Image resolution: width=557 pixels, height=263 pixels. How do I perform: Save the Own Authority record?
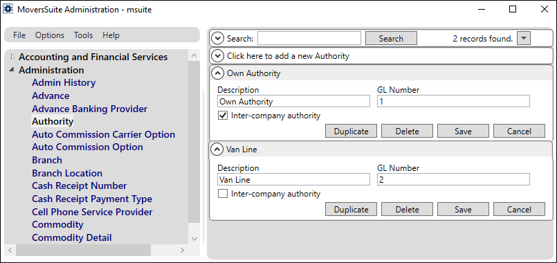pos(463,131)
